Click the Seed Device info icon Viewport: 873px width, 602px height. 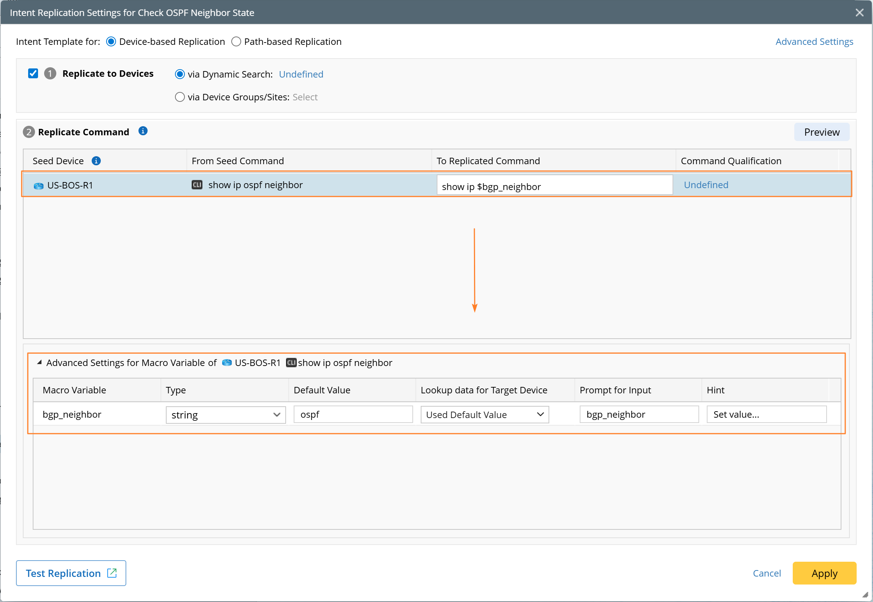pos(96,161)
